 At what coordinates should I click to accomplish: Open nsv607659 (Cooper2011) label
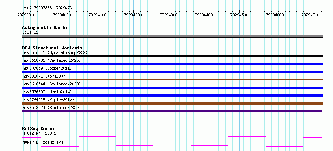click(47, 68)
